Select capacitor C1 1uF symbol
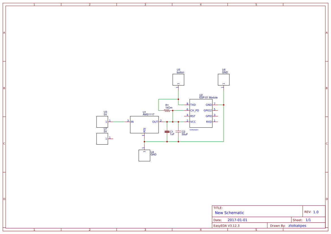331x234 pixels. pyautogui.click(x=167, y=132)
